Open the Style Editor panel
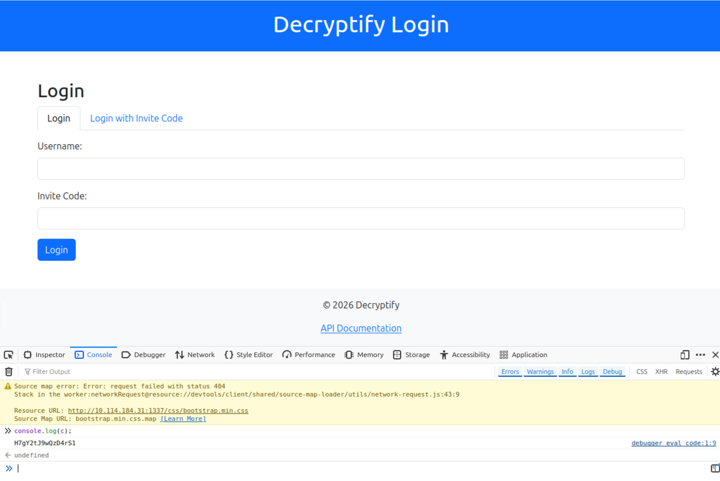 point(249,355)
